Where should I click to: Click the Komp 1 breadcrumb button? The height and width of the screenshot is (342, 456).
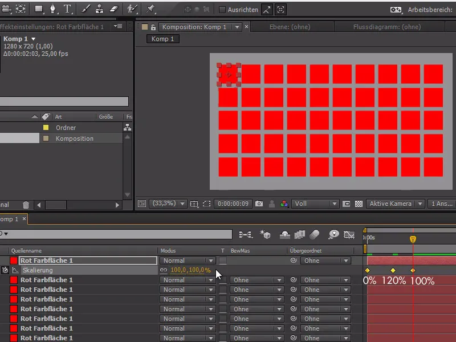pos(162,39)
